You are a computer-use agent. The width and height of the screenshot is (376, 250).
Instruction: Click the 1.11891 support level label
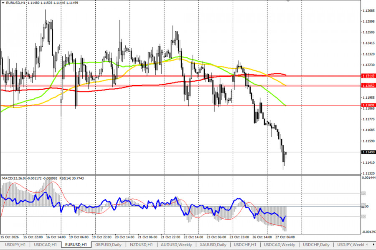click(368, 105)
